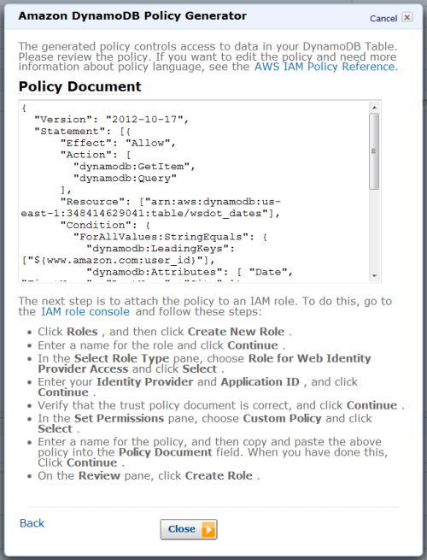Open the IAM role console link

coord(85,312)
